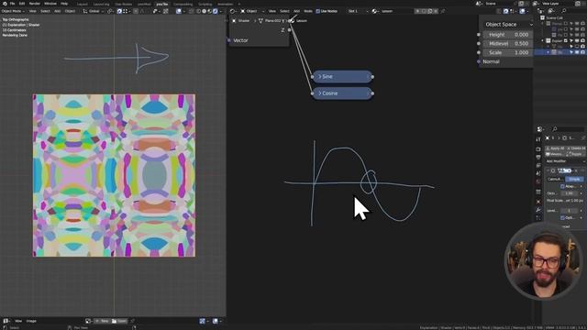Select Simple subdivision type button
The height and width of the screenshot is (330, 587).
click(x=574, y=180)
